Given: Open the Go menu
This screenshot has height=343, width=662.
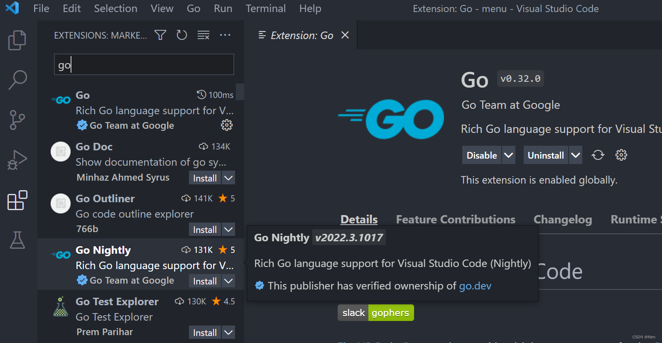Looking at the screenshot, I should coord(194,8).
